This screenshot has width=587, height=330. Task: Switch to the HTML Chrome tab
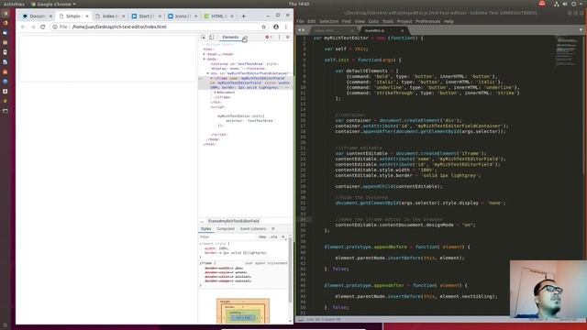(x=218, y=16)
